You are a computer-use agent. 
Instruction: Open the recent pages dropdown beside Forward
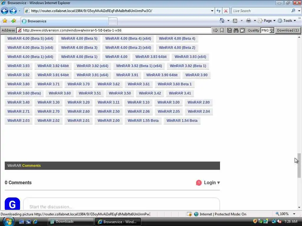pyautogui.click(x=19, y=11)
